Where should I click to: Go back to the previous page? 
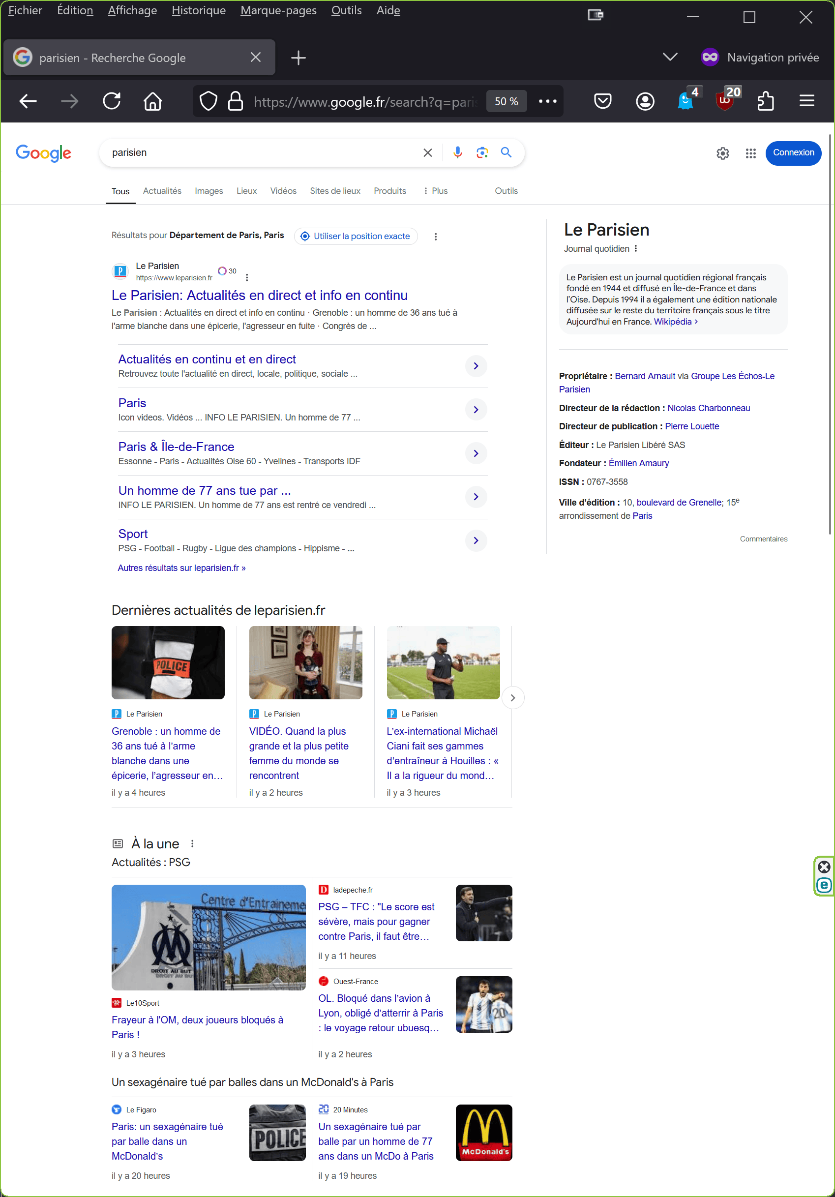(x=28, y=101)
